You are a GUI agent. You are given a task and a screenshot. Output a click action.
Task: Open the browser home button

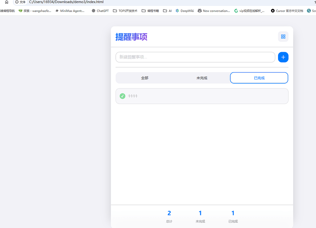[7, 2]
